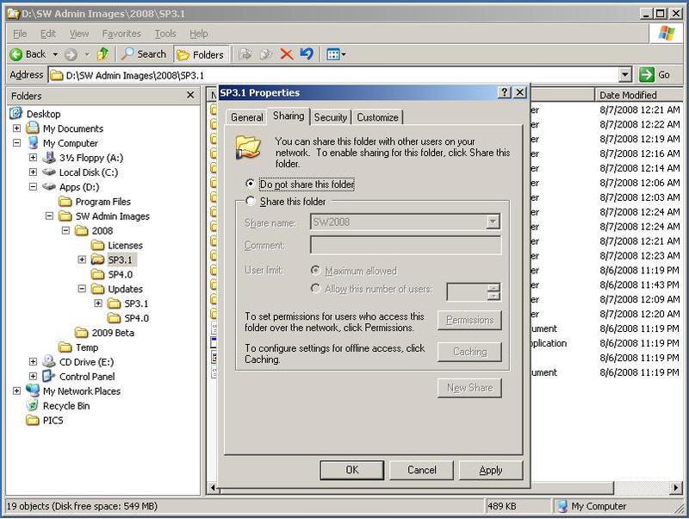
Task: Select the SP4.0 folder under 2008
Action: click(120, 274)
